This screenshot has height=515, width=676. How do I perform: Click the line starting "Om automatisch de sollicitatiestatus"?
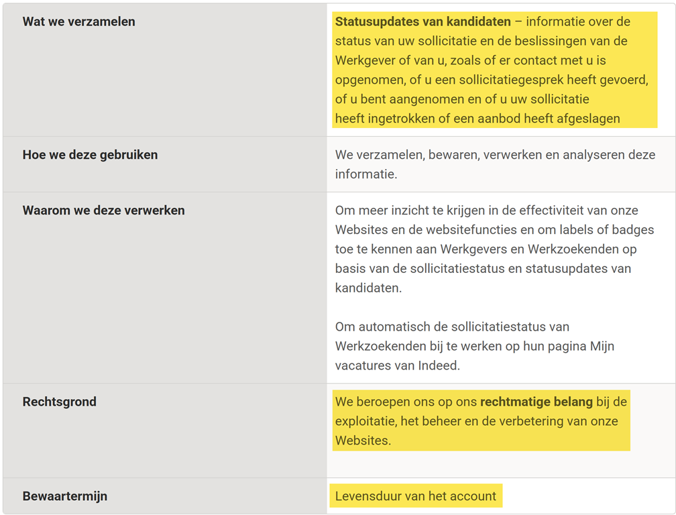pos(451,327)
